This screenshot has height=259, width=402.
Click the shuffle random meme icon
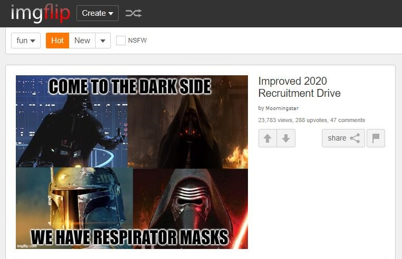tap(133, 13)
